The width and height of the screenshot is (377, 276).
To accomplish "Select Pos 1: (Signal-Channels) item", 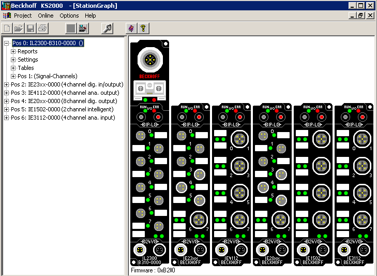I will (x=48, y=76).
